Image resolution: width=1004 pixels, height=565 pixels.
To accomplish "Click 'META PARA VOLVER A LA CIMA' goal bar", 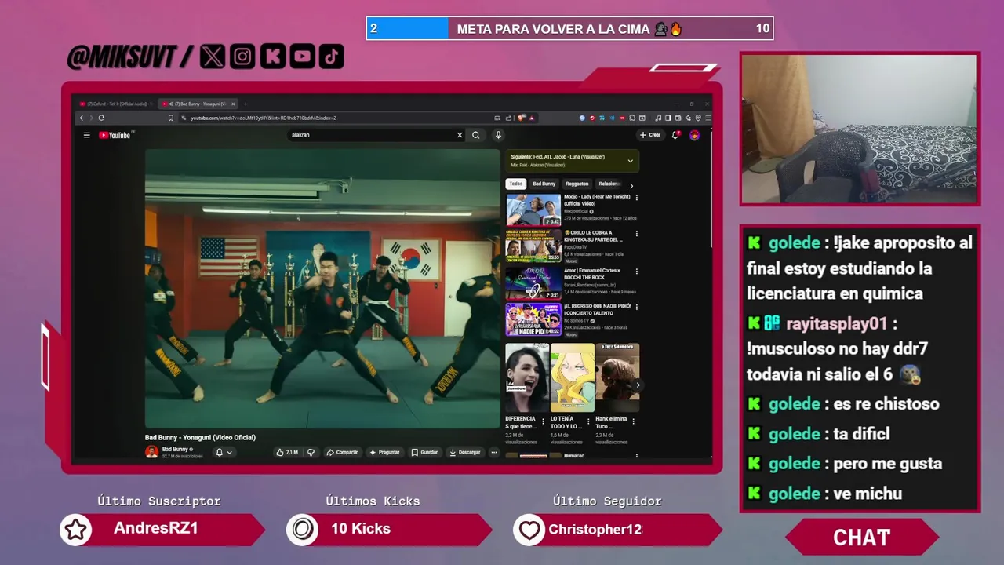I will pos(569,28).
